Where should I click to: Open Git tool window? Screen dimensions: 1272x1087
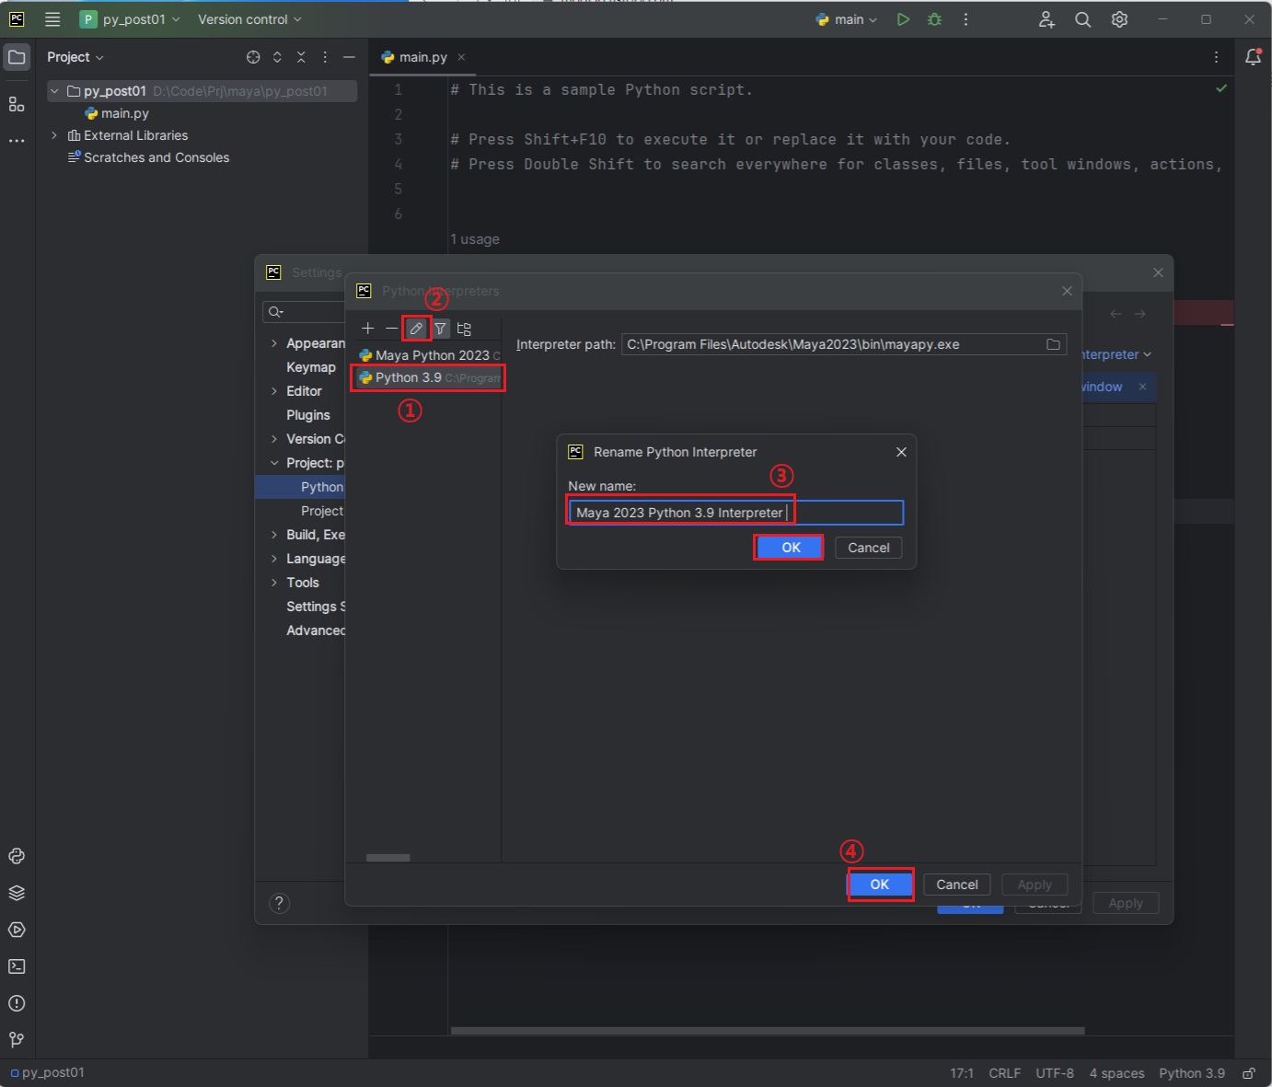point(17,1040)
